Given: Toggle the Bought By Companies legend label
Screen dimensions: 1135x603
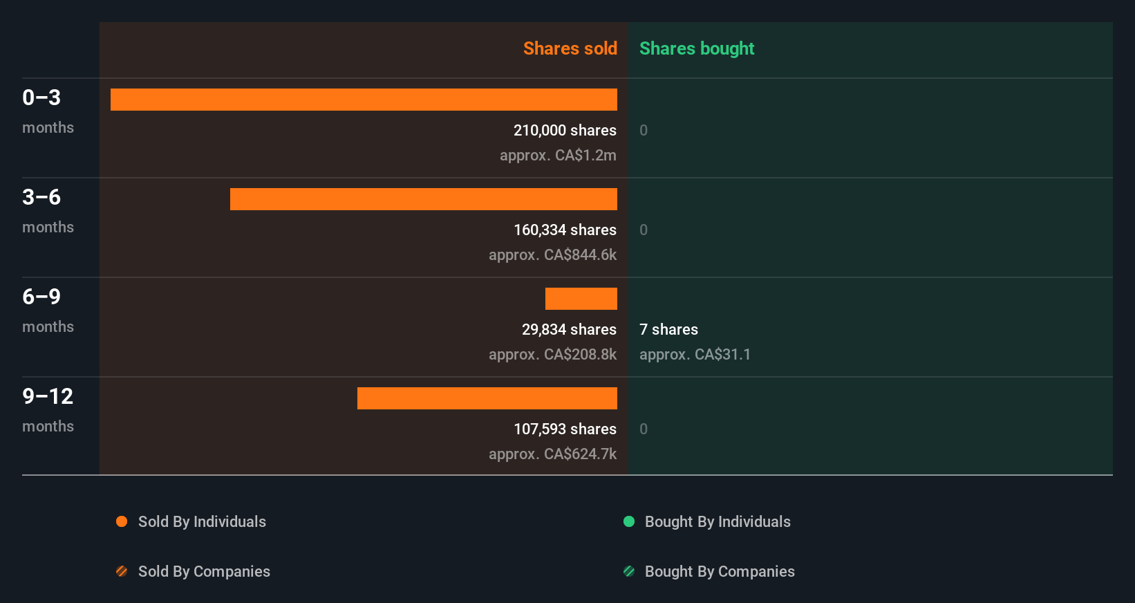Looking at the screenshot, I should [x=720, y=572].
